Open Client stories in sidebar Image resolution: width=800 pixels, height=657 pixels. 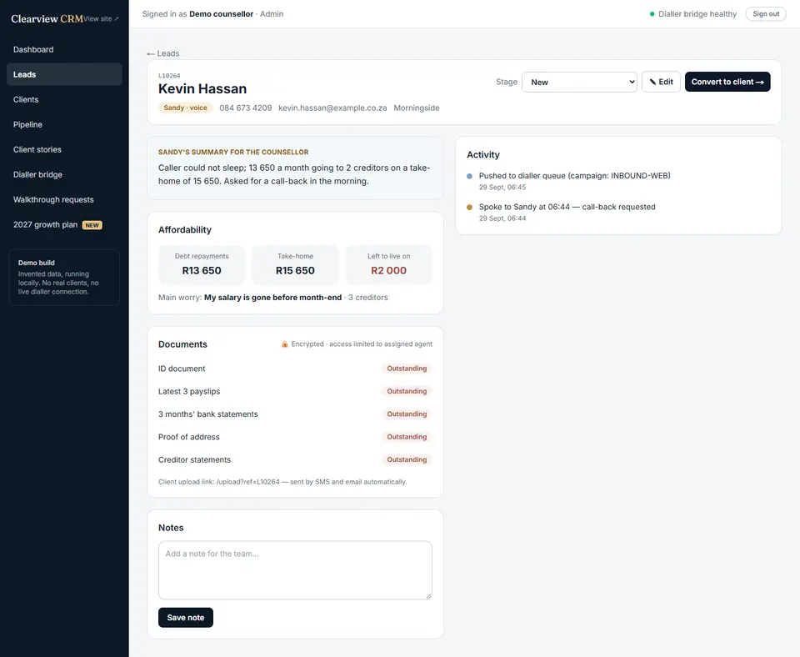[x=64, y=149]
